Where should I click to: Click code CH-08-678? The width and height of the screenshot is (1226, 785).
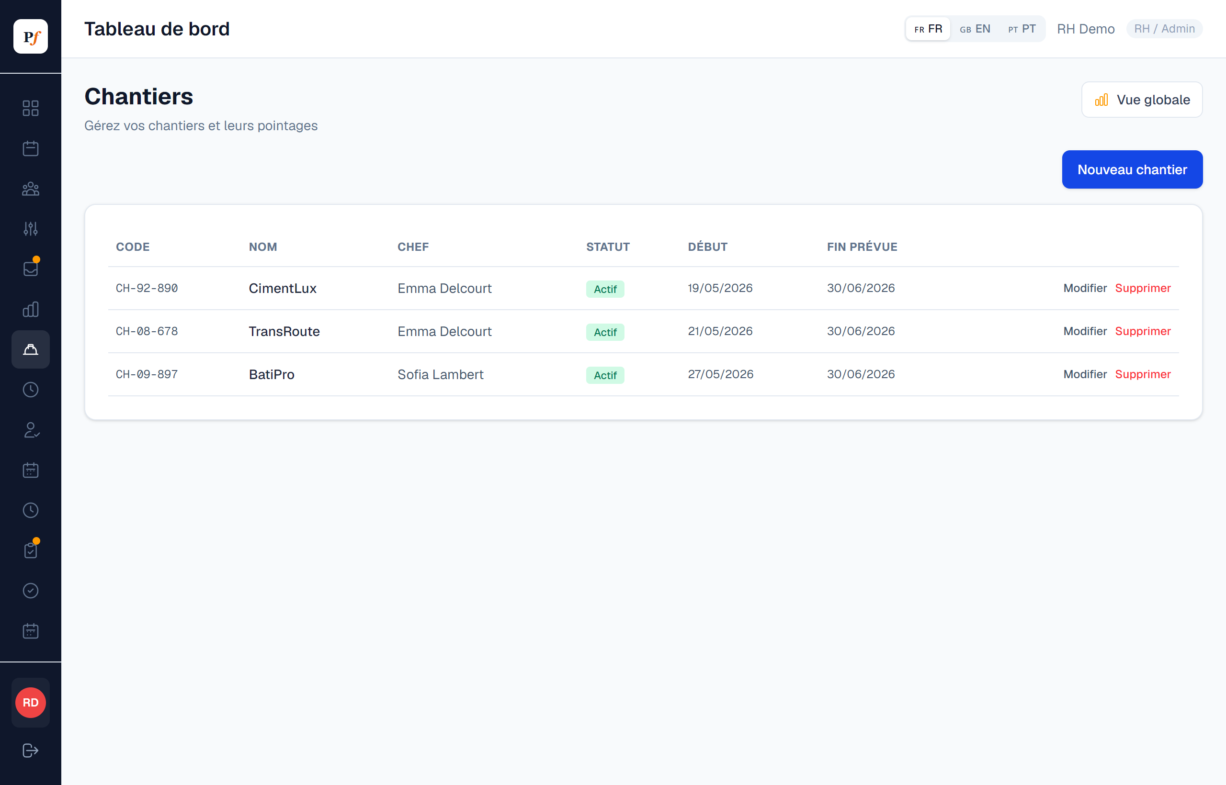tap(147, 331)
